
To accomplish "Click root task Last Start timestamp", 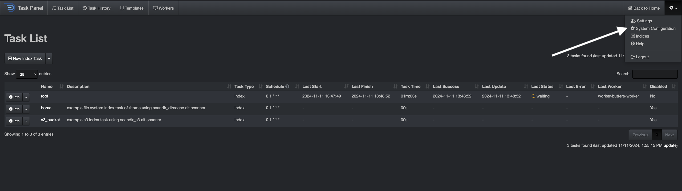I will pyautogui.click(x=322, y=96).
